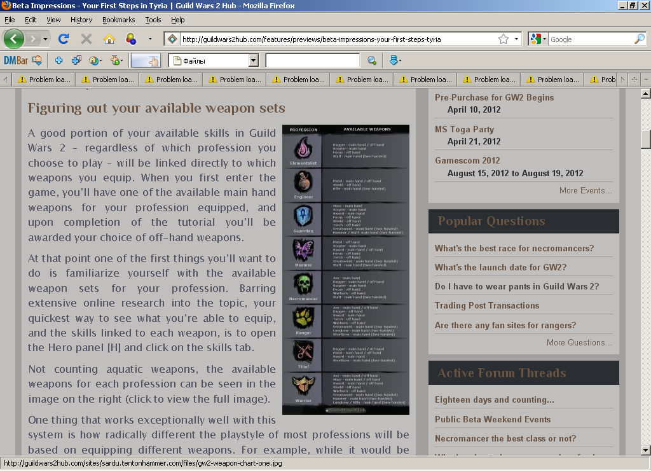Click the multiple blue plus DMBar icon
This screenshot has height=472, width=651.
[x=76, y=60]
